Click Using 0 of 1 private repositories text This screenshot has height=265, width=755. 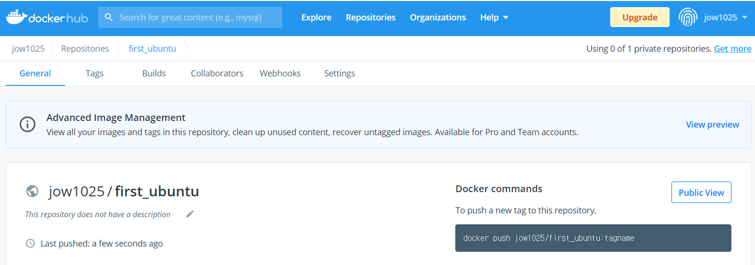pos(649,48)
